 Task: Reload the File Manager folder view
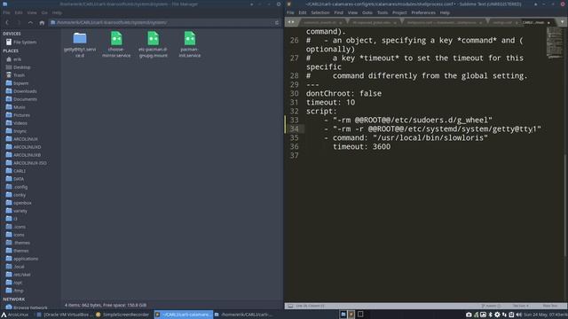tap(277, 22)
